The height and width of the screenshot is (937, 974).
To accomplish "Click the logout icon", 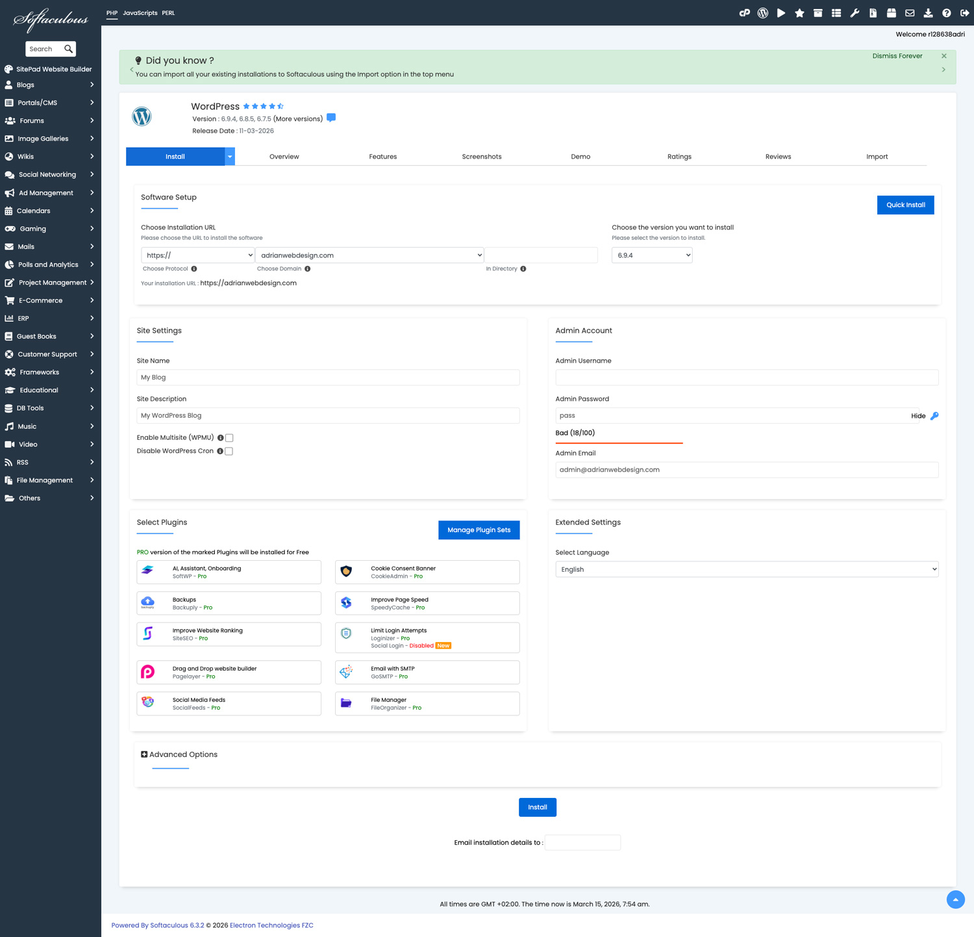I will click(x=965, y=13).
